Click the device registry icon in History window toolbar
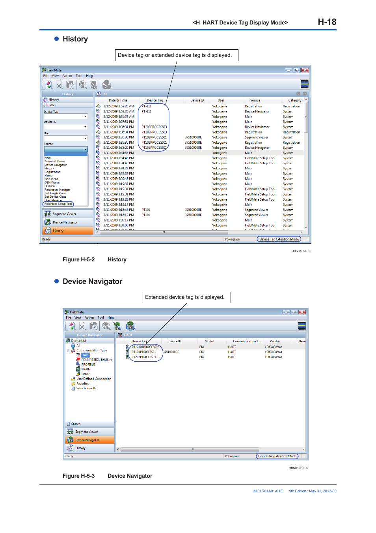This screenshot has height=533, width=376. (x=106, y=84)
